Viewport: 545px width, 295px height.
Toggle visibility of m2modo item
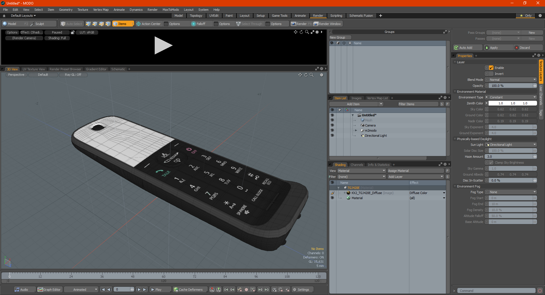coord(332,130)
